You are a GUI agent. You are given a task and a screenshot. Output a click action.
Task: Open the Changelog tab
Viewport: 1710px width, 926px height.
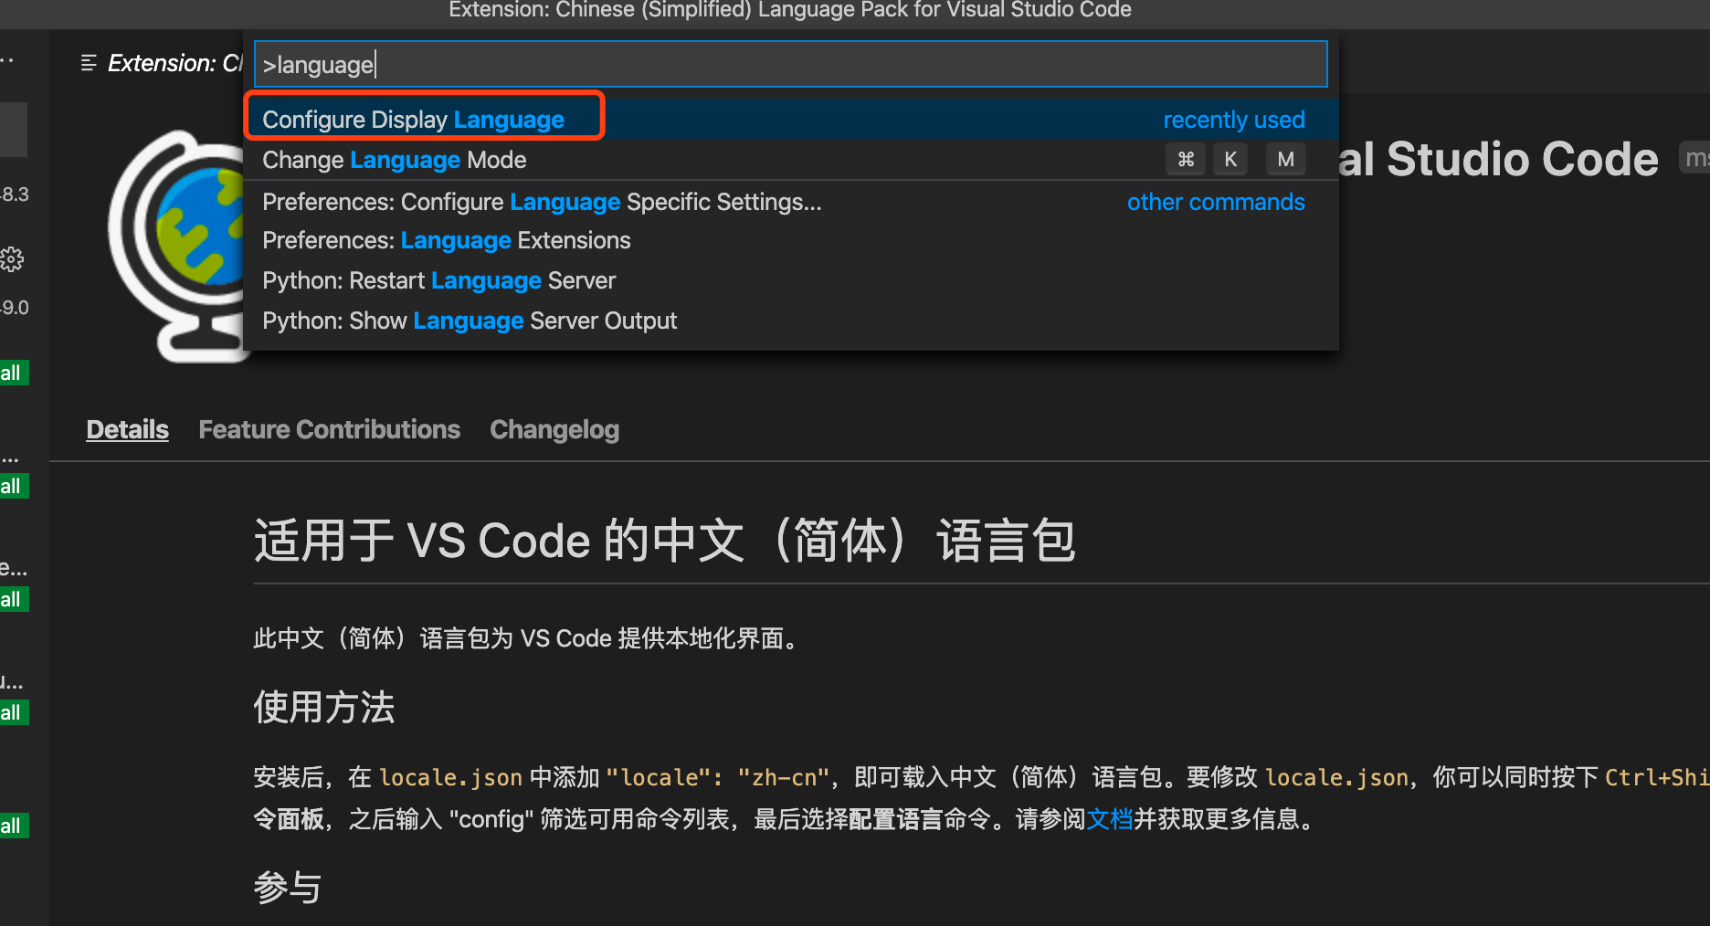click(554, 429)
